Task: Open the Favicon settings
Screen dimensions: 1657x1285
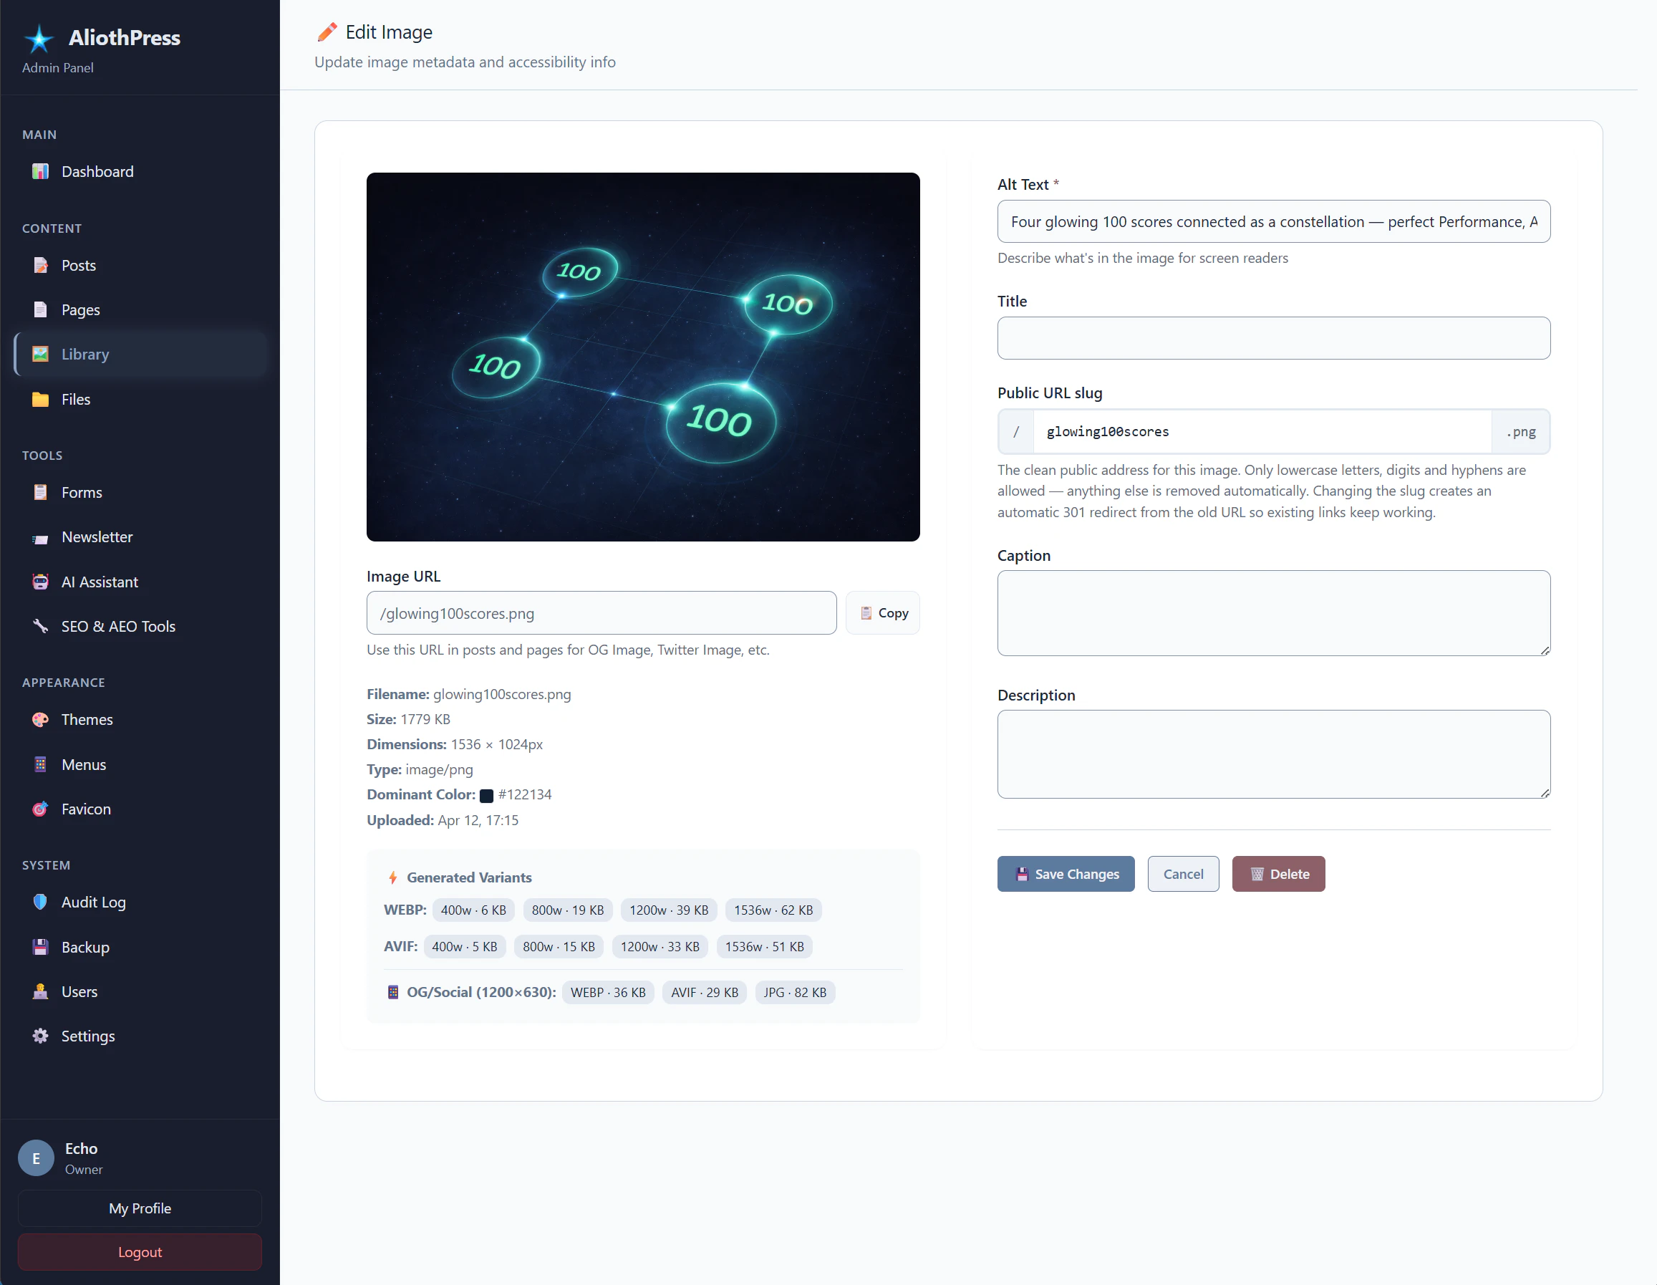Action: pyautogui.click(x=85, y=809)
